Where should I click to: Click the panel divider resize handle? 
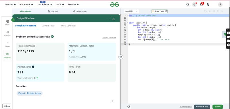(120, 57)
